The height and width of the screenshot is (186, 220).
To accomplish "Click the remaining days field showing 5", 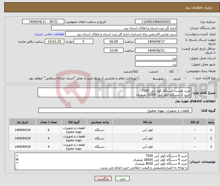I will pyautogui.click(x=83, y=41).
